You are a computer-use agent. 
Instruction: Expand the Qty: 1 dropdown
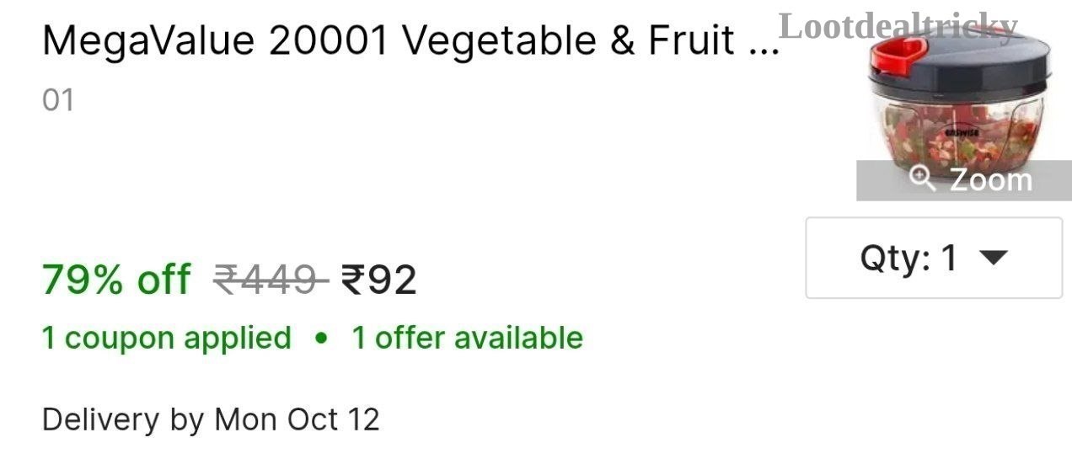point(934,258)
